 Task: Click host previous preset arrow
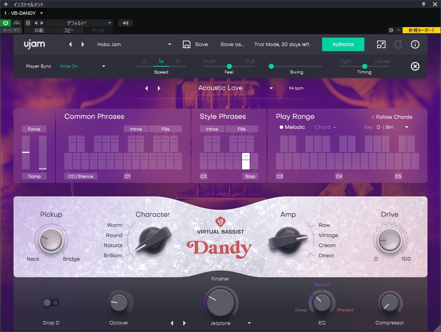[36, 23]
